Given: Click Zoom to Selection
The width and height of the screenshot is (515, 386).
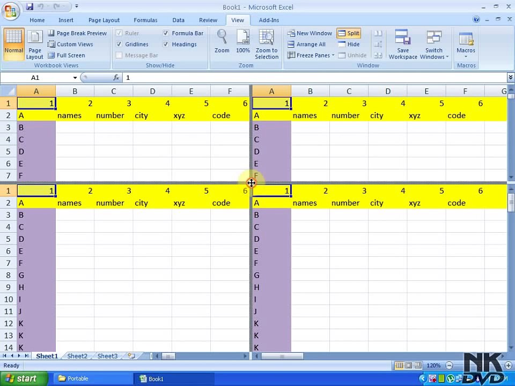Looking at the screenshot, I should (x=267, y=44).
